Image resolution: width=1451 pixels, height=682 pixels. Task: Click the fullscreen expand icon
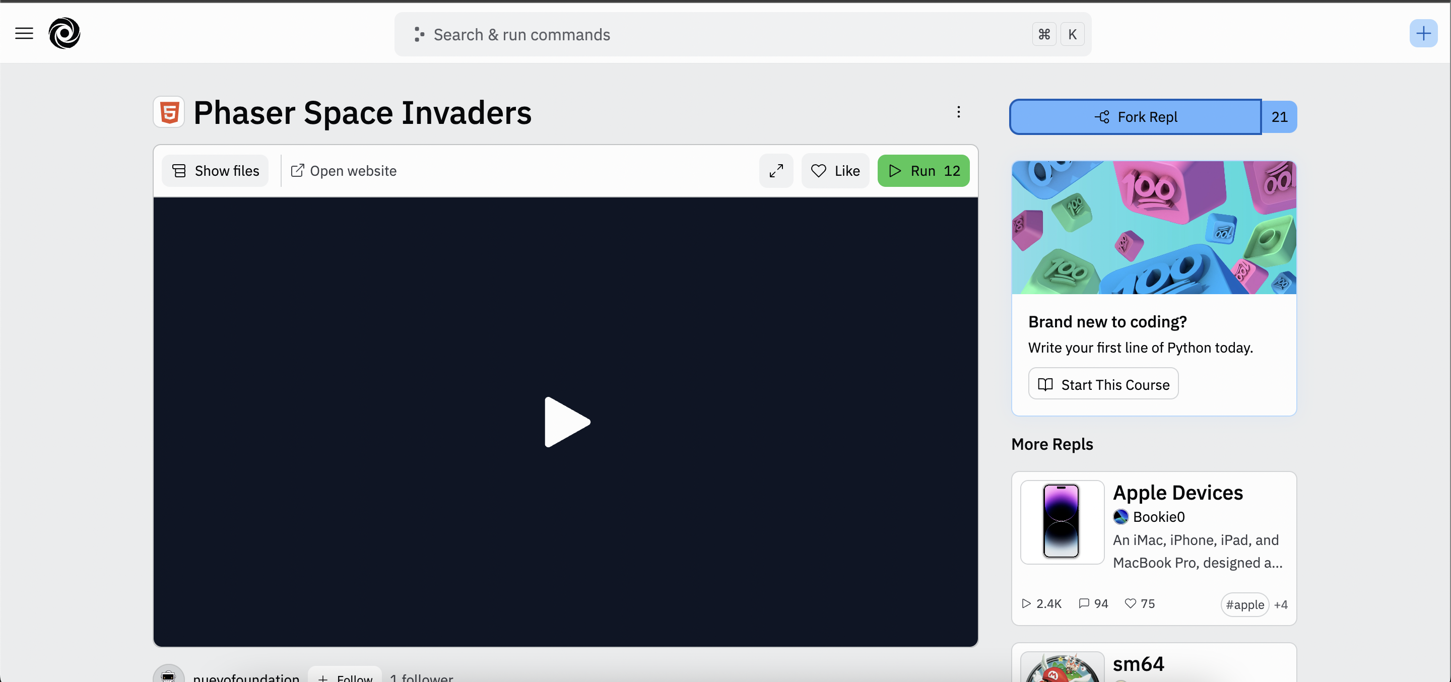(x=776, y=171)
